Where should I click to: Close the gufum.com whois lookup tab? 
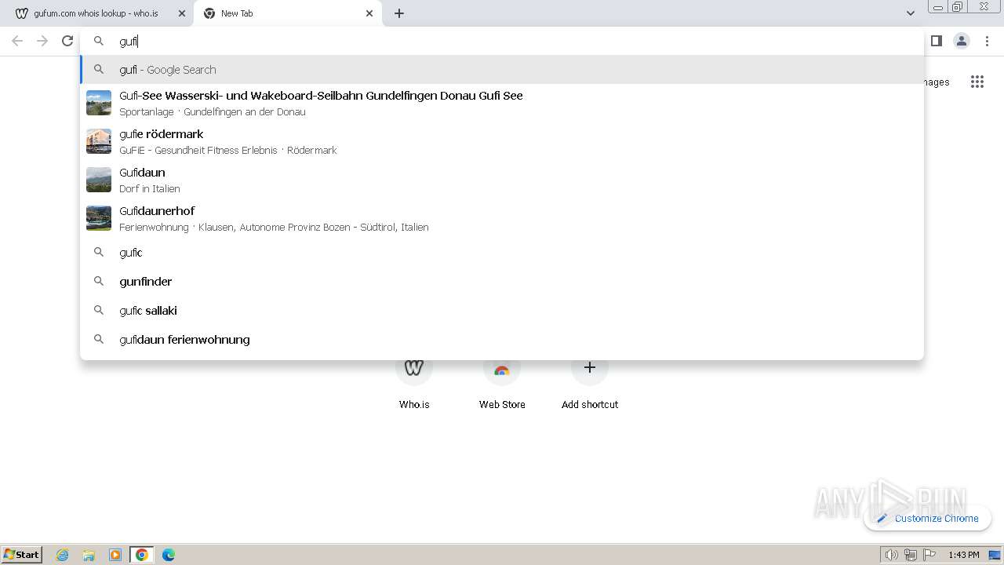[x=182, y=13]
